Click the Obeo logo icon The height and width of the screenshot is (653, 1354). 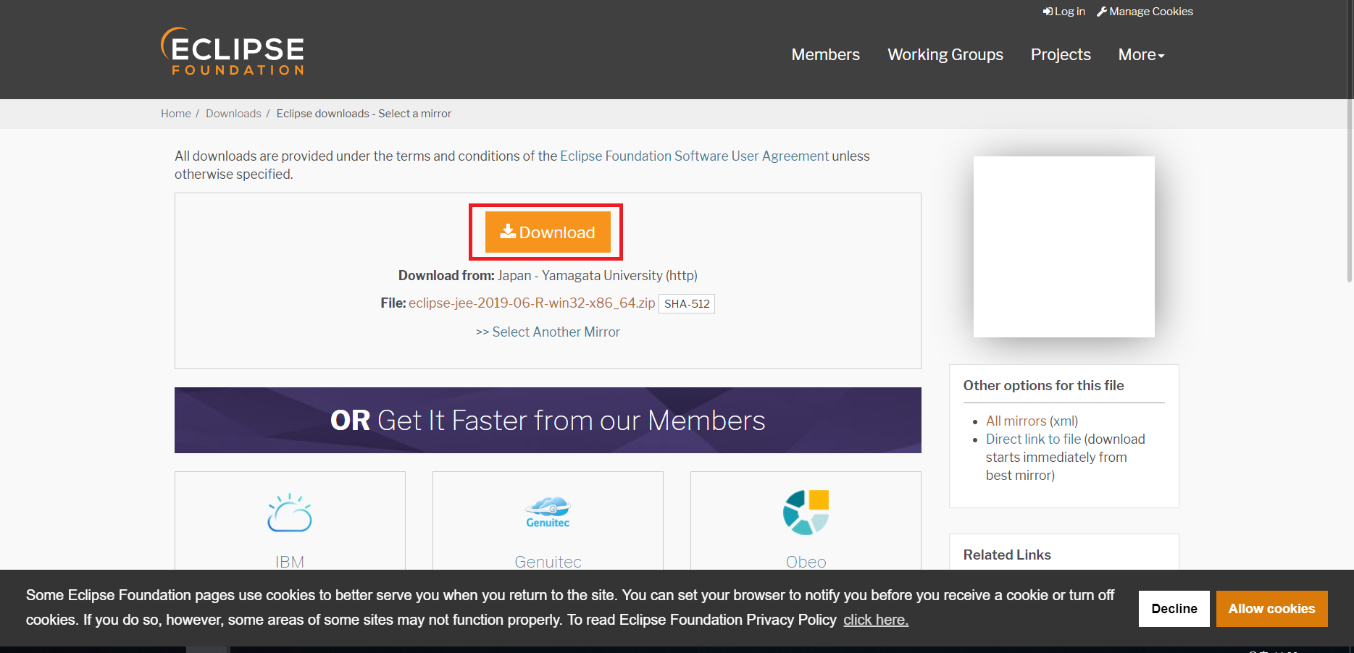click(806, 513)
